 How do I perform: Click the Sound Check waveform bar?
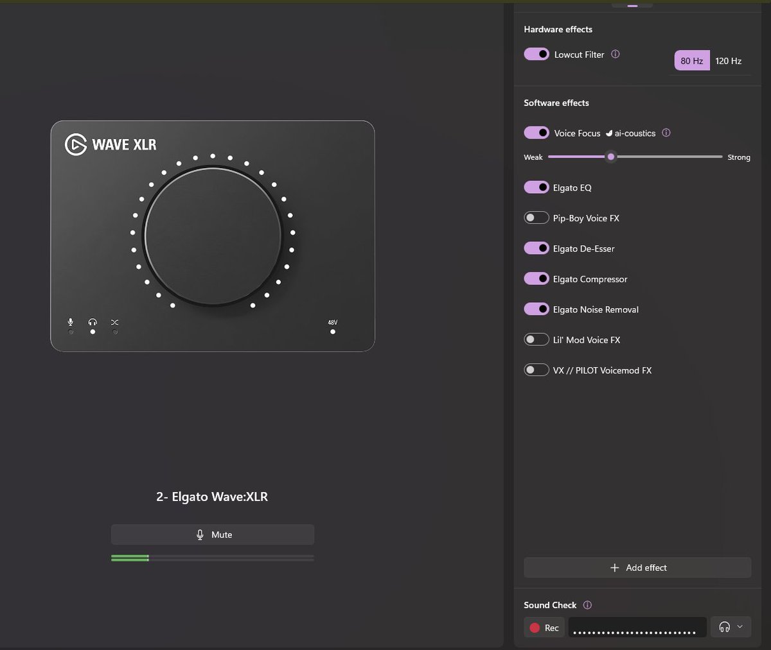click(x=637, y=628)
